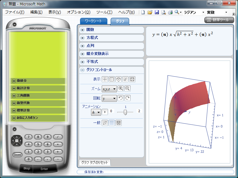This screenshot has width=238, height=178.
Task: Click the Store button on keypad
Action: pos(17,155)
